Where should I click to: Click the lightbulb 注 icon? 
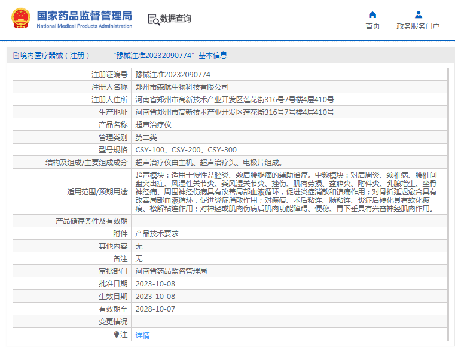117,335
